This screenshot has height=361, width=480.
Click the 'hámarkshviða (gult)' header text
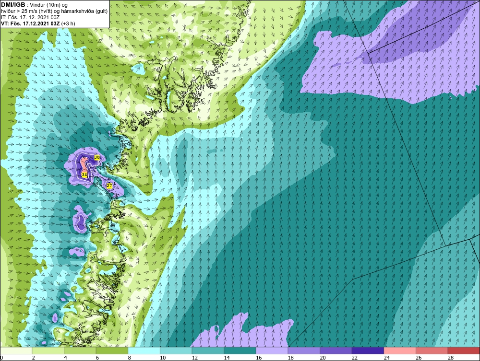(83, 11)
